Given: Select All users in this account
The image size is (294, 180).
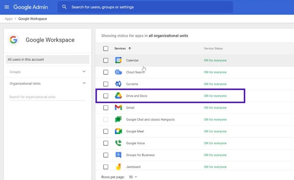Looking at the screenshot, I should 47,59.
